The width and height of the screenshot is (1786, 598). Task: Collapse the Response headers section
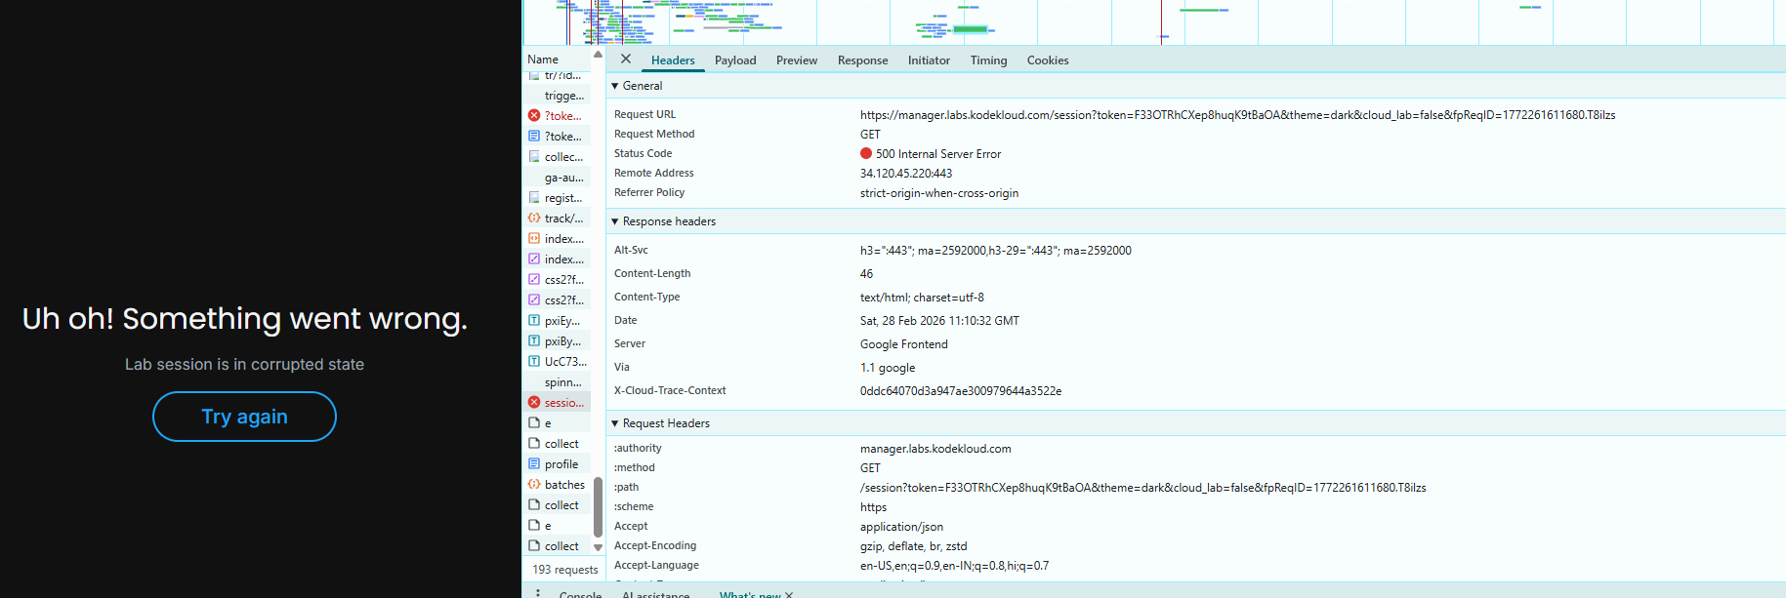click(615, 221)
